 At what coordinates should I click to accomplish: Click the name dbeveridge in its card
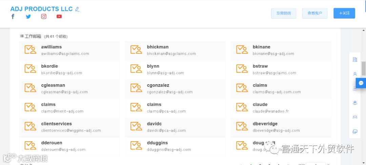(265, 123)
